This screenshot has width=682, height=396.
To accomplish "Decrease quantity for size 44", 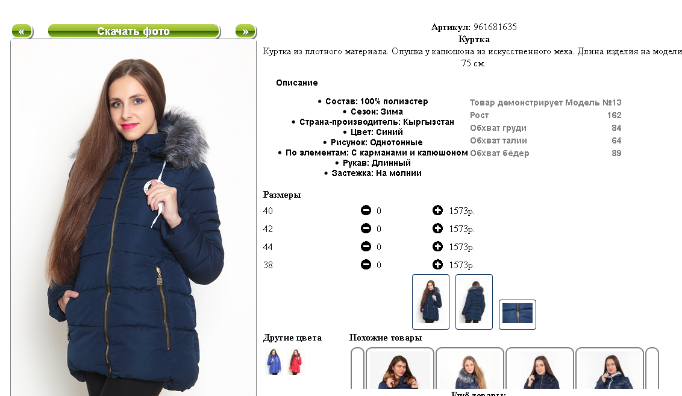I will tap(366, 247).
